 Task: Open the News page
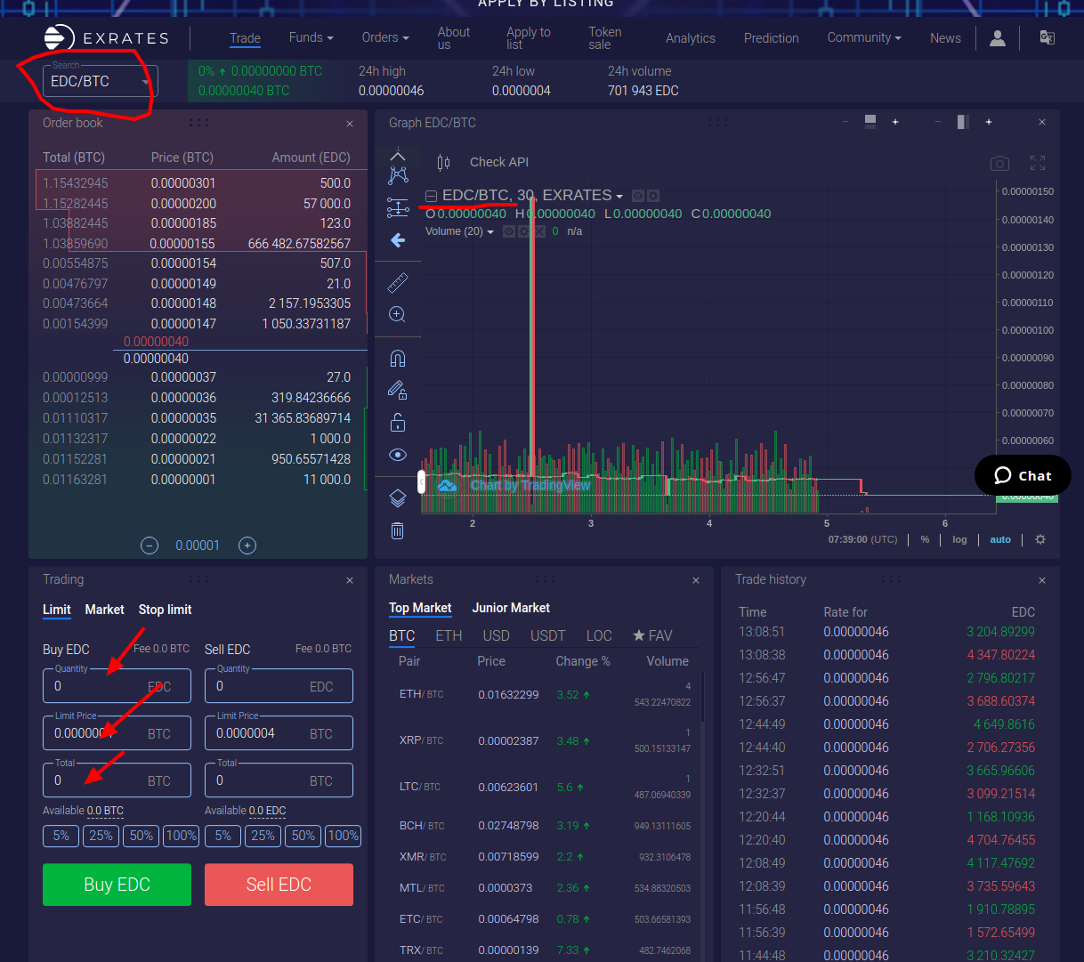coord(945,38)
